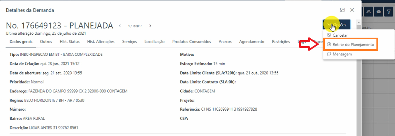Click the people icon in background toolbar
This screenshot has height=136, width=395.
[x=368, y=12]
